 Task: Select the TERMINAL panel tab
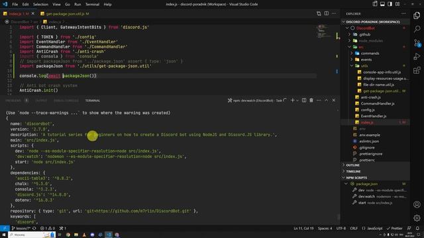[x=93, y=100]
